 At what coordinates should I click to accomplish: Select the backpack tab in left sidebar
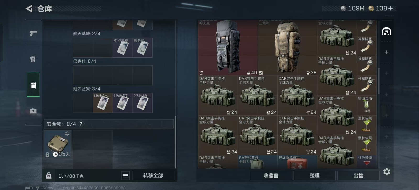coord(33,59)
